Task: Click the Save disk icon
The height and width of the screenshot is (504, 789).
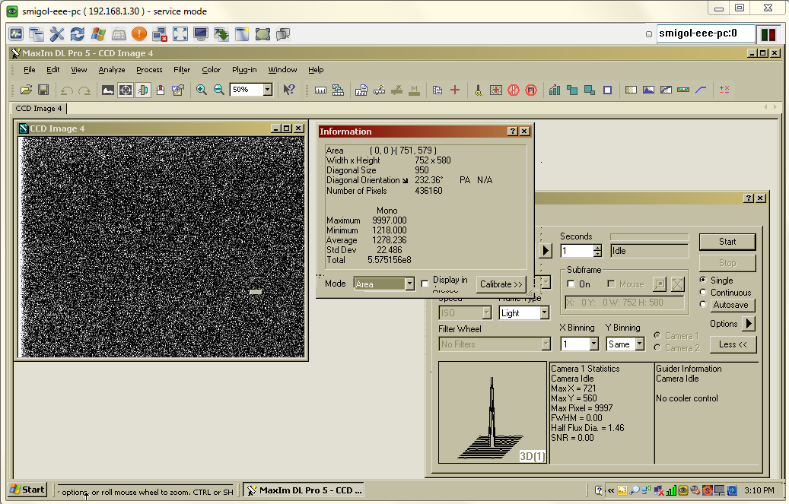Action: coord(43,90)
